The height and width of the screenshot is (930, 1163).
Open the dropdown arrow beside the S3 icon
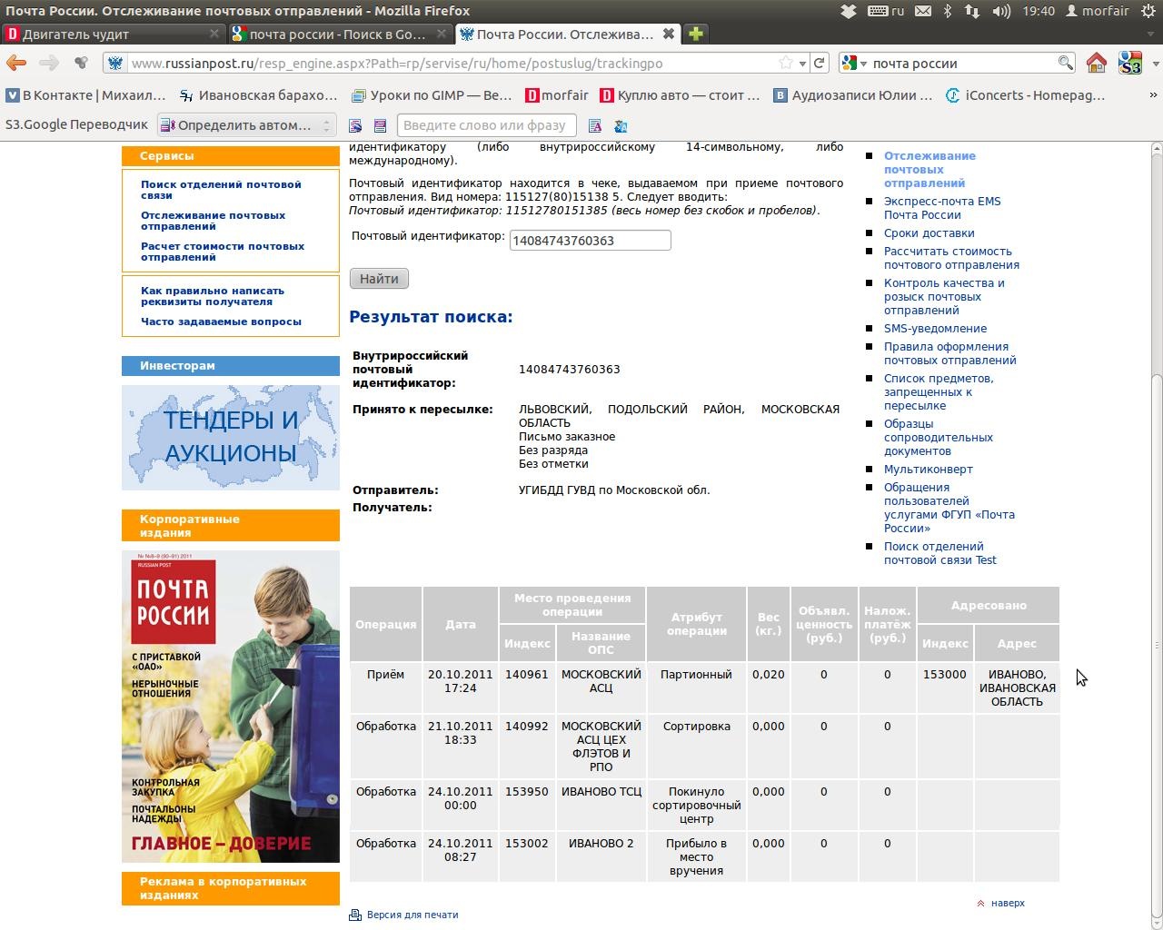click(x=1155, y=64)
